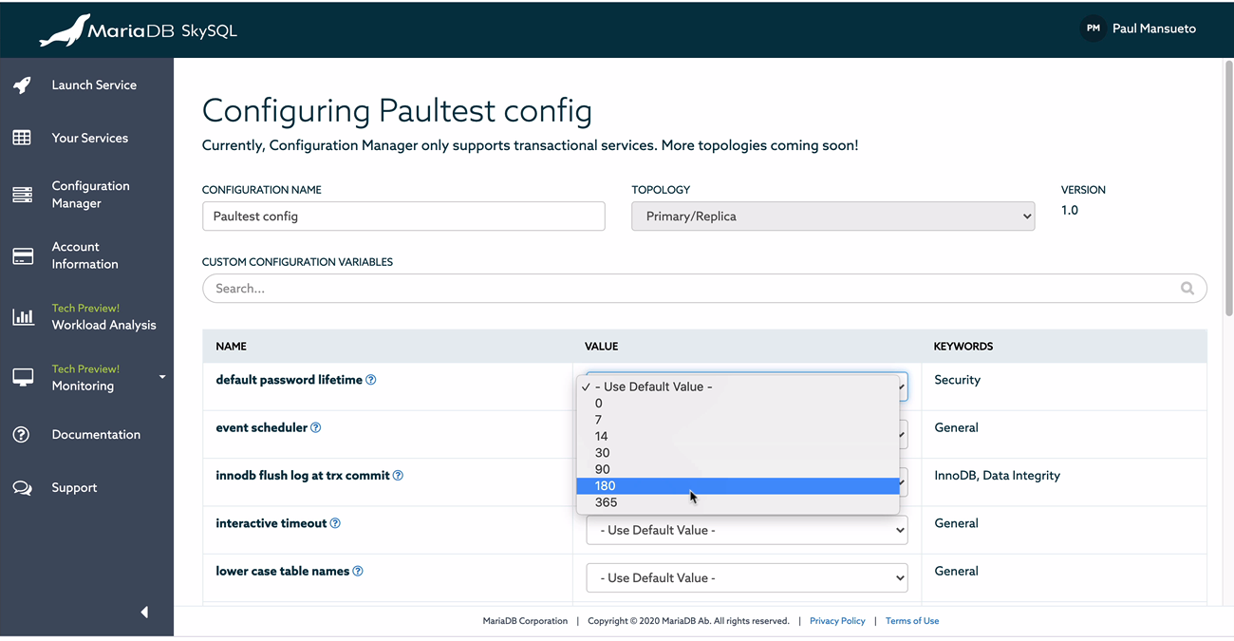Open the interactive timeout value dropdown
This screenshot has width=1234, height=641.
click(746, 530)
